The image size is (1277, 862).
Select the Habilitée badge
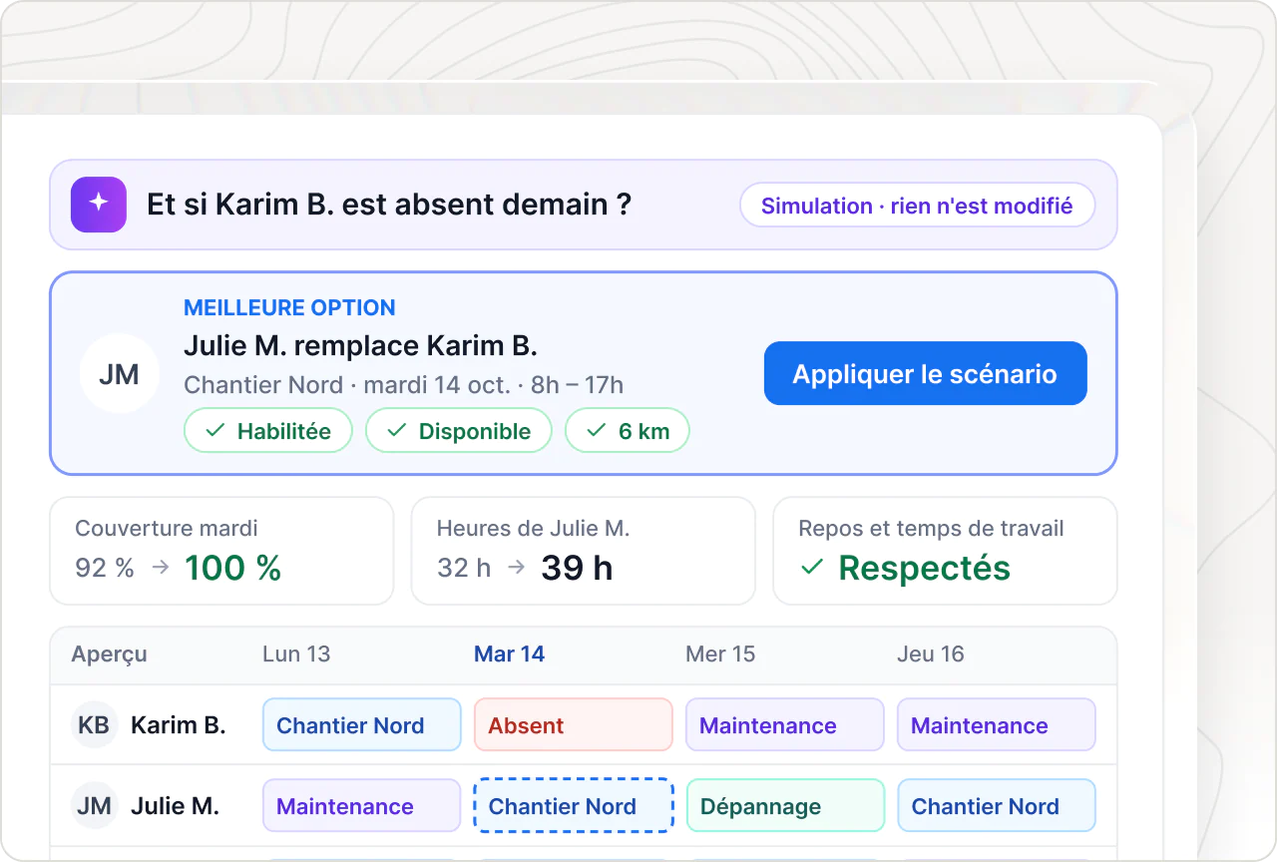(268, 431)
